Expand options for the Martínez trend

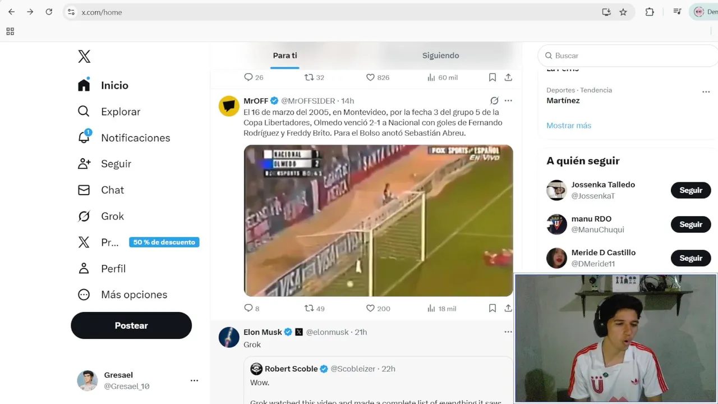pos(706,92)
